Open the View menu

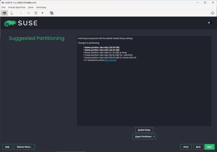pyautogui.click(x=31, y=7)
